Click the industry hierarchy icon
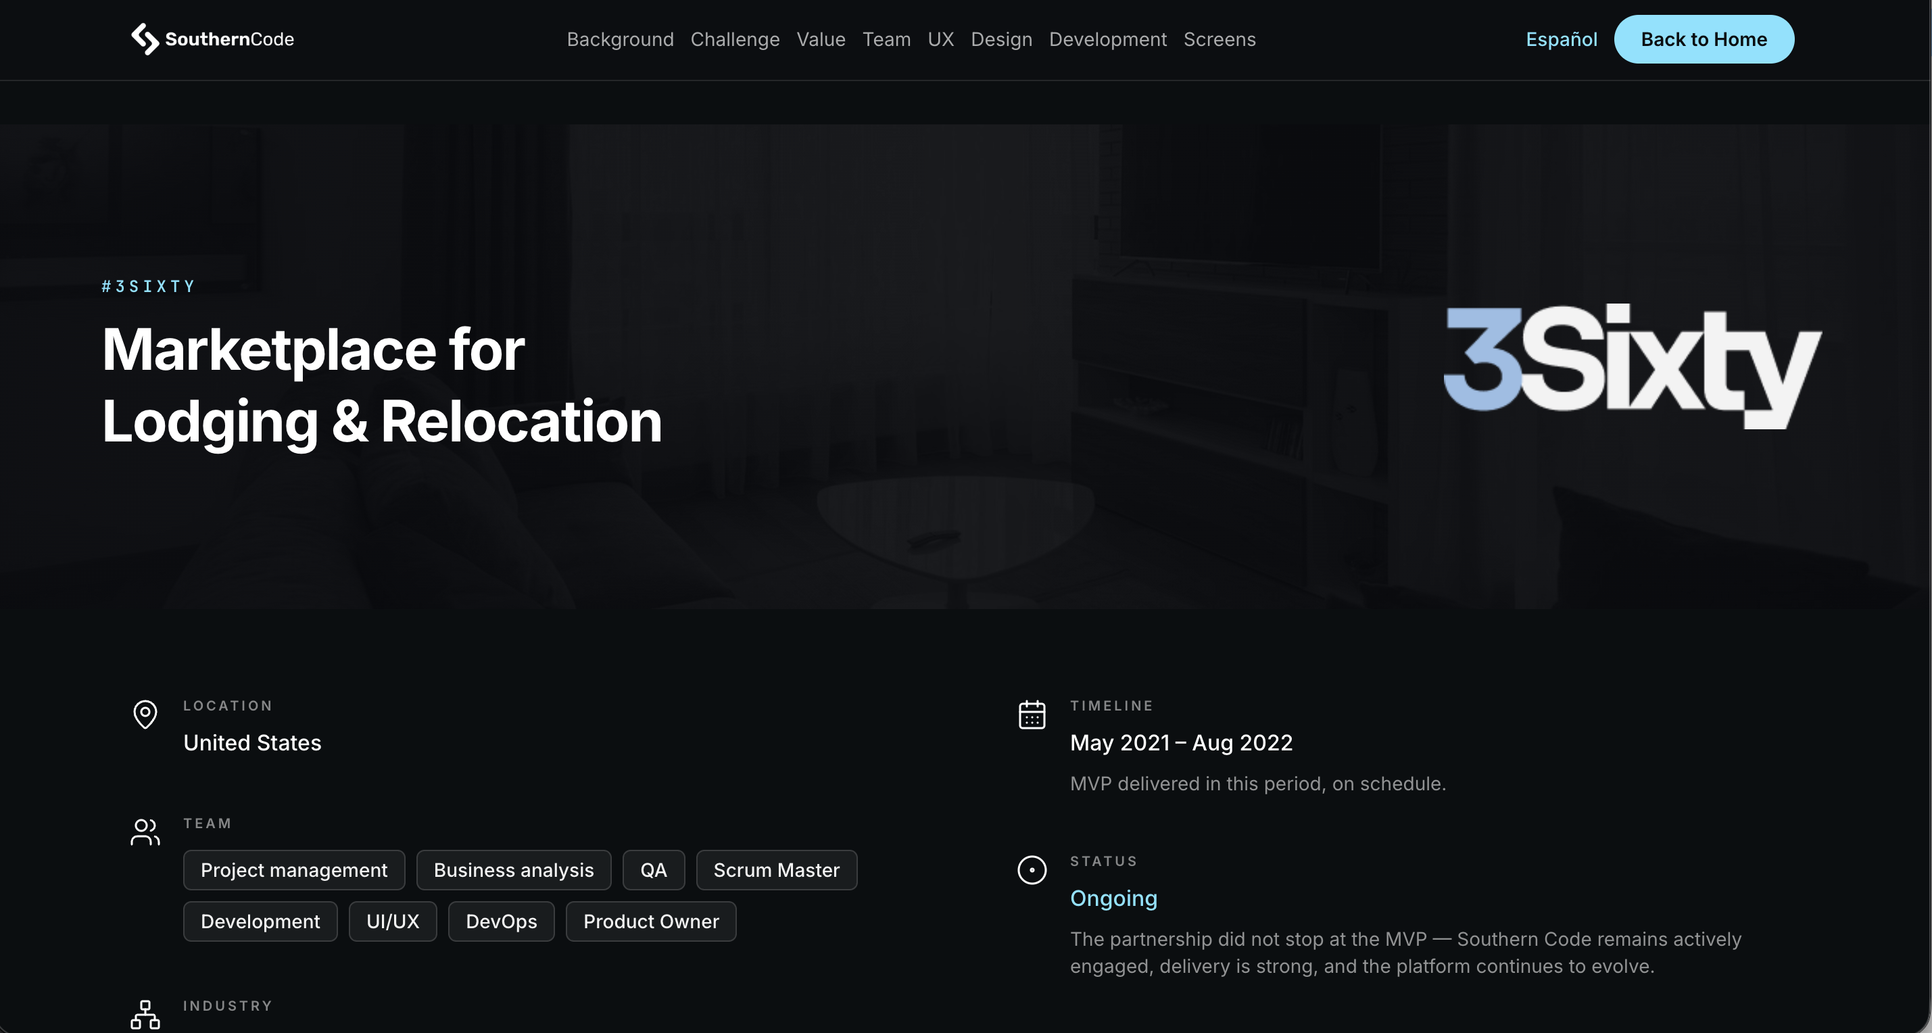The width and height of the screenshot is (1932, 1033). click(x=145, y=1014)
